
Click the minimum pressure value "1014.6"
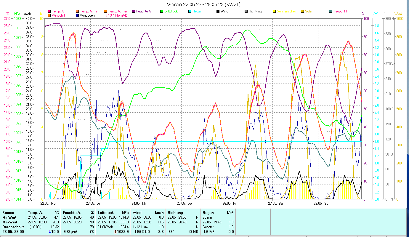point(123,217)
